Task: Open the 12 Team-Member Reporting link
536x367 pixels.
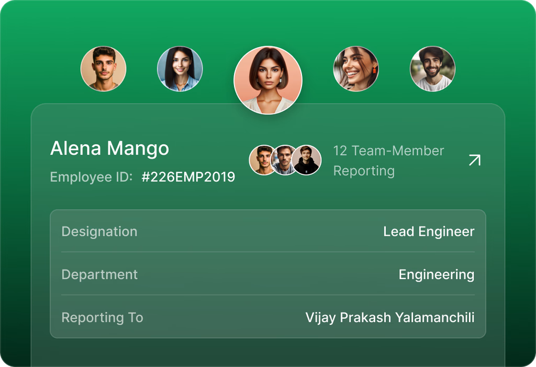Action: (389, 160)
